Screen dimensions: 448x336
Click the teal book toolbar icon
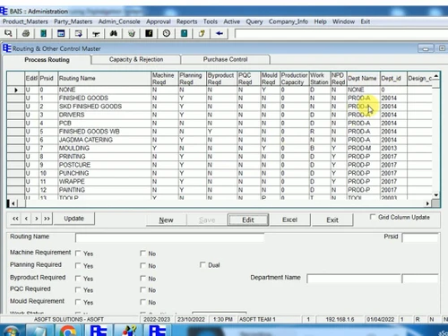pyautogui.click(x=184, y=33)
